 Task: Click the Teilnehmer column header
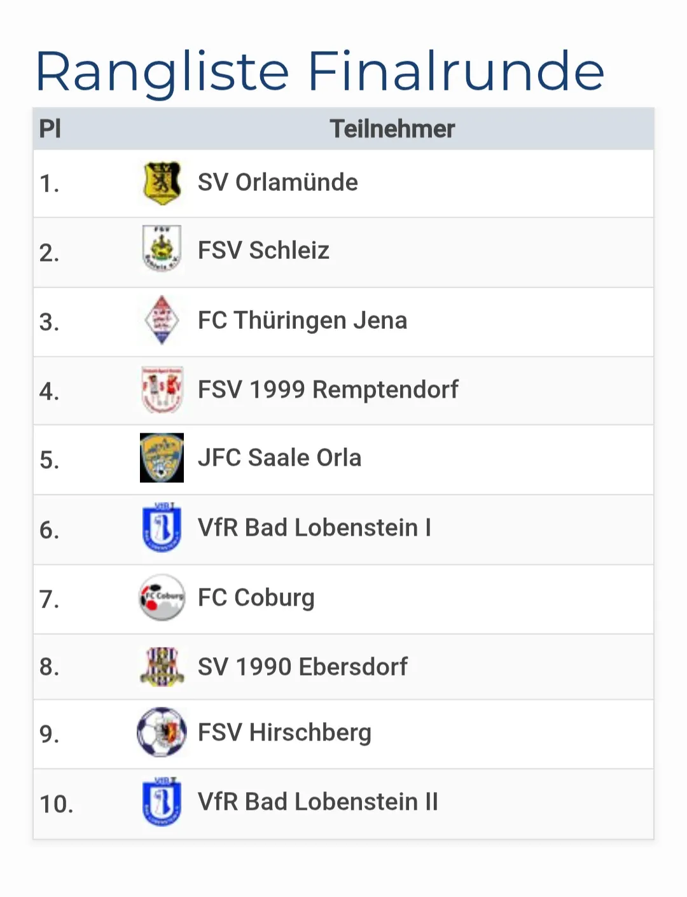pyautogui.click(x=392, y=129)
